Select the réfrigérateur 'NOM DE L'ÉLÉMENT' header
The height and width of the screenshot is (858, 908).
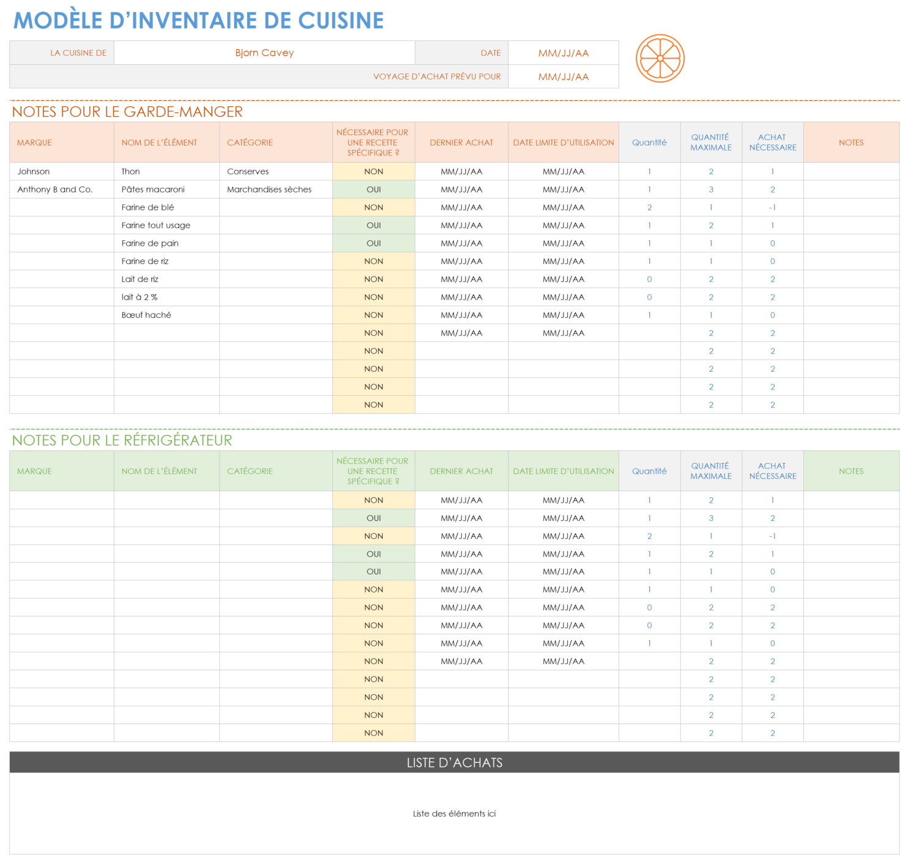point(166,471)
